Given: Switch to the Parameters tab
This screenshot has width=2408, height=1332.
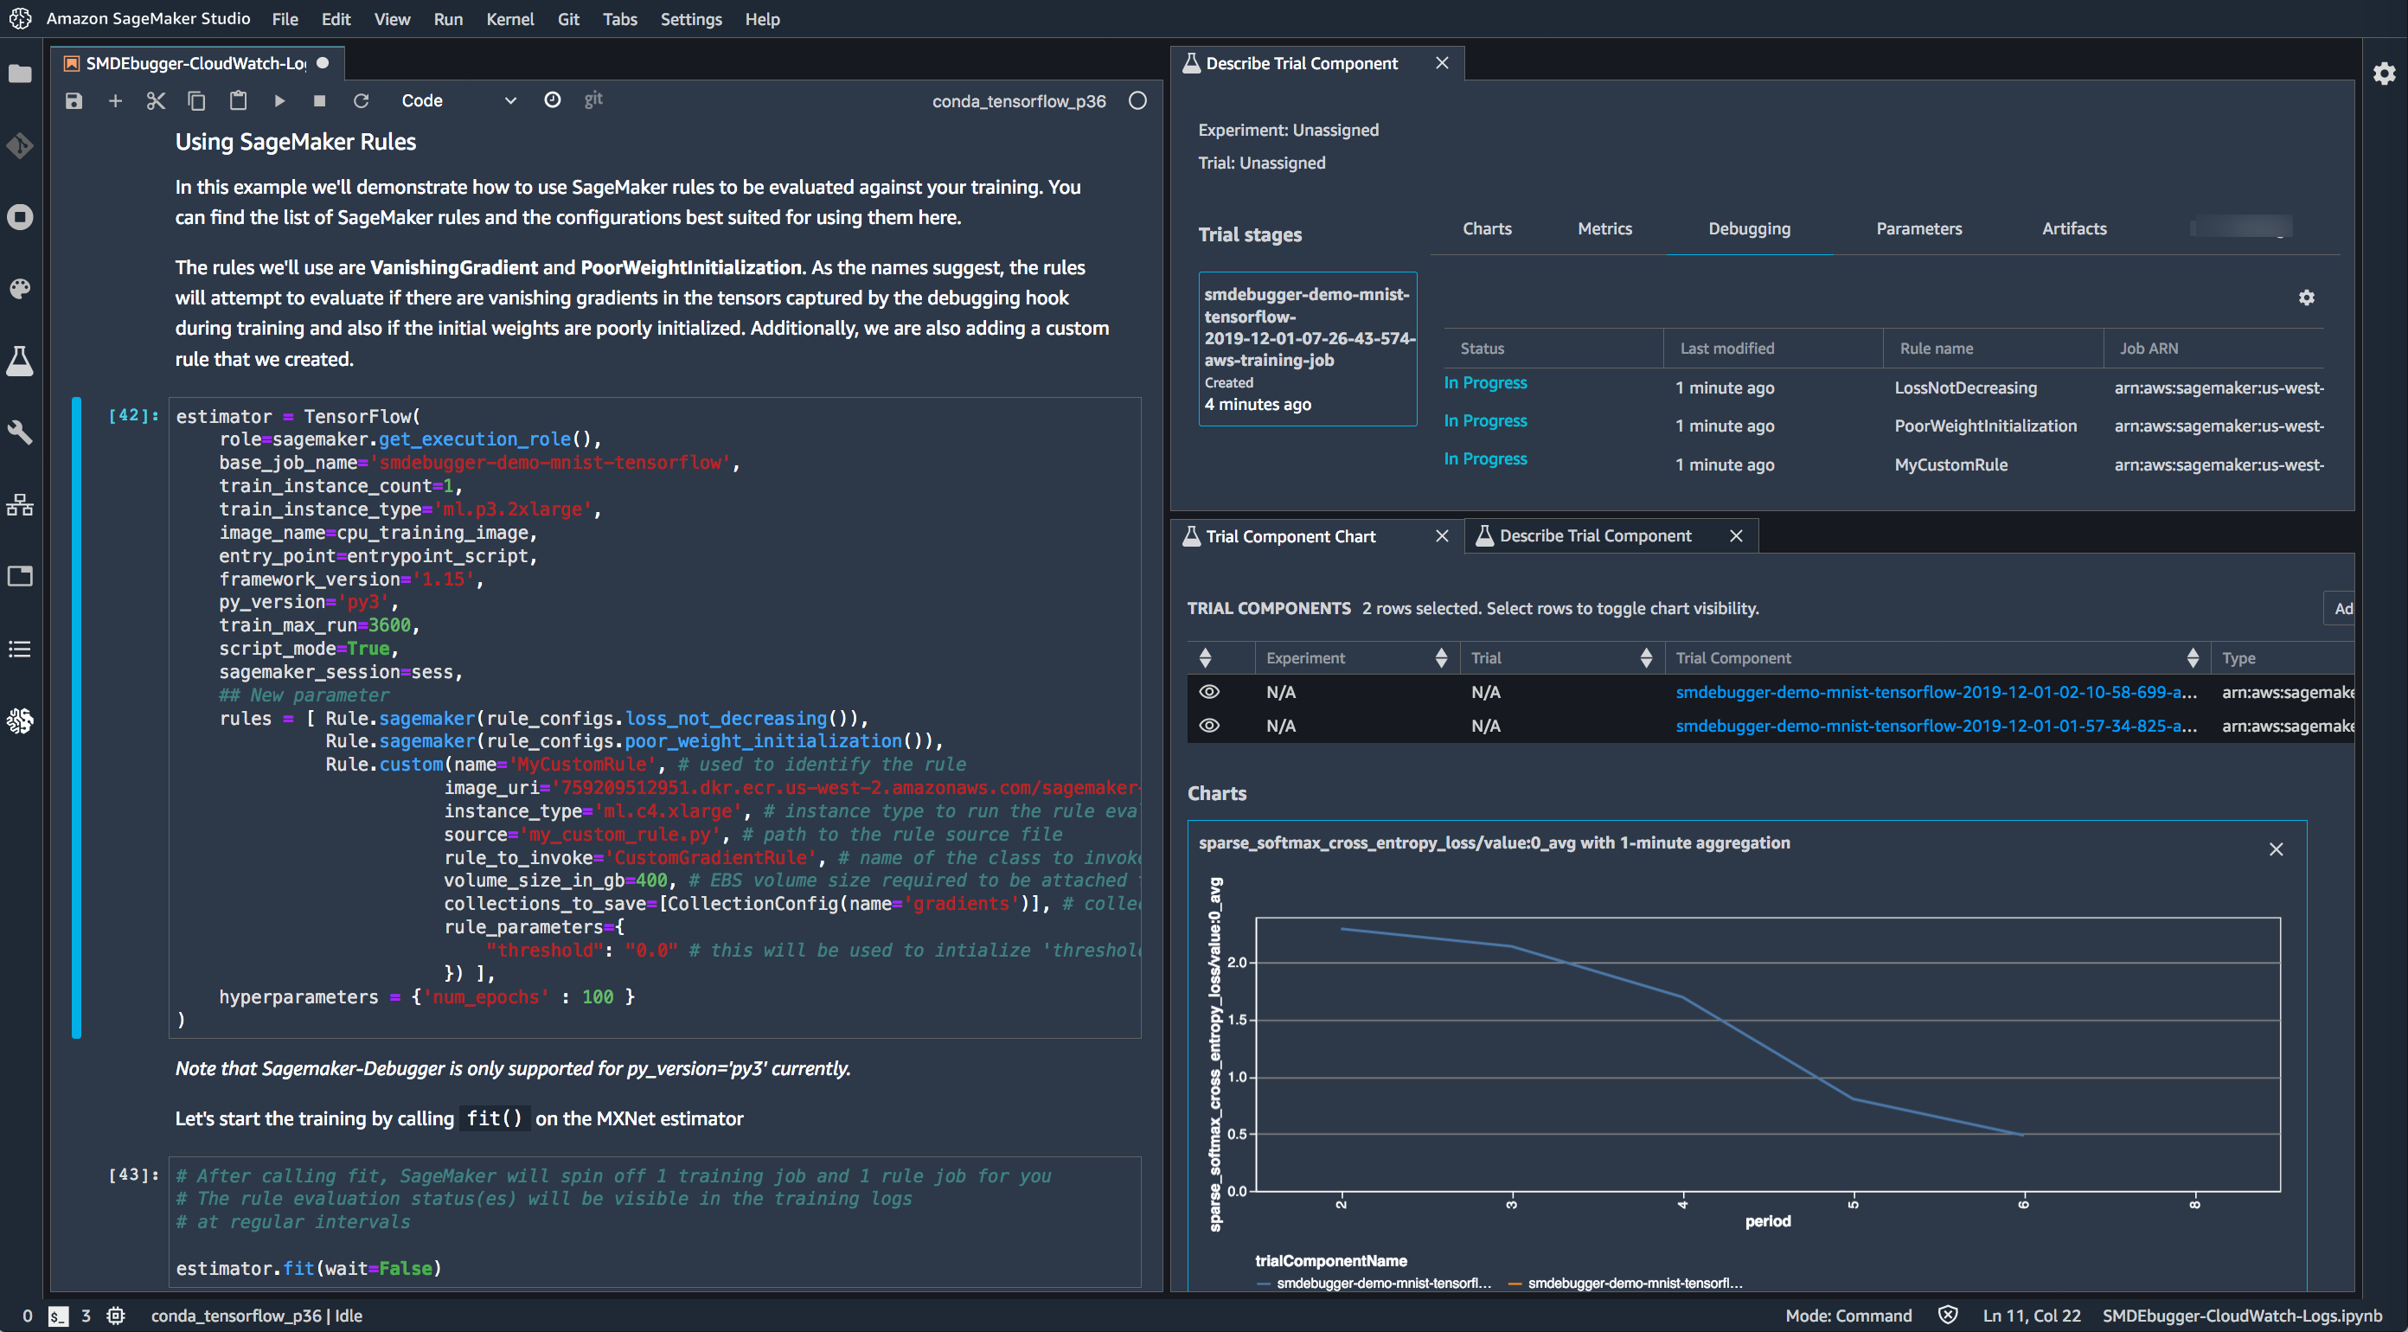Looking at the screenshot, I should coord(1918,229).
